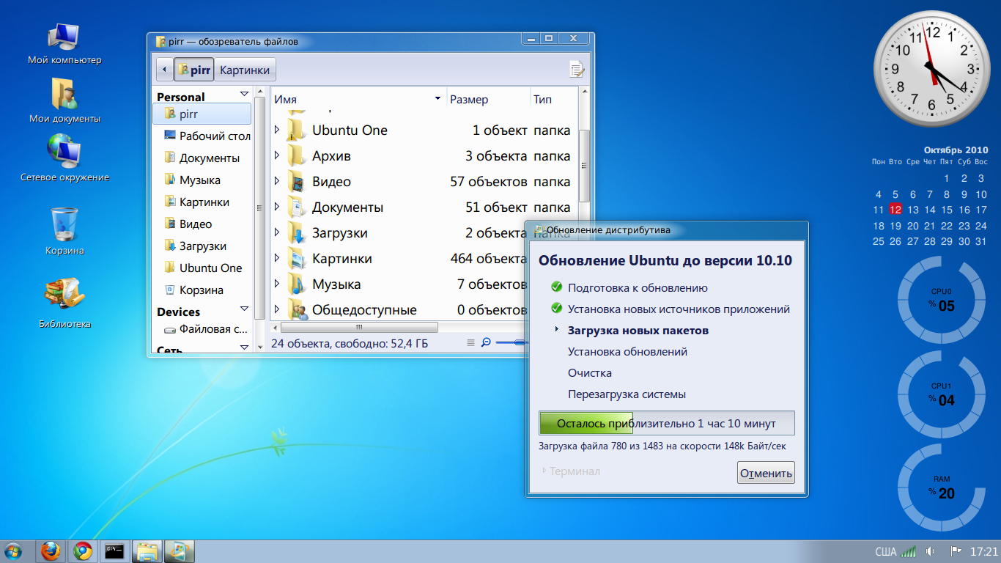Click Отменить button in update dialog

[x=766, y=473]
